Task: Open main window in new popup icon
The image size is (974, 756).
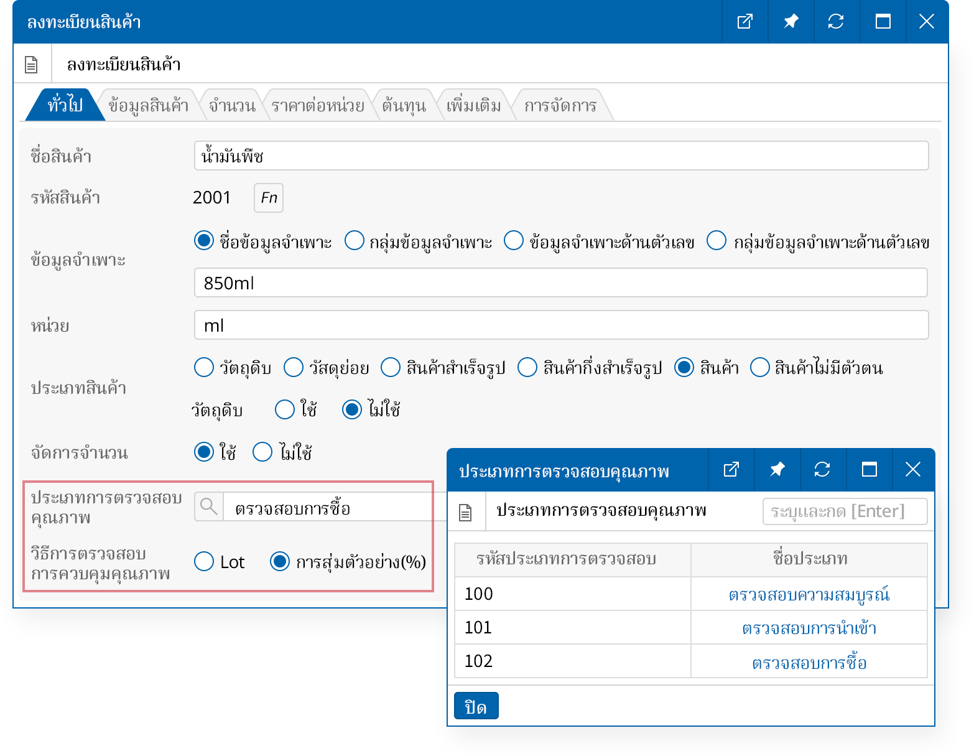Action: pos(744,22)
